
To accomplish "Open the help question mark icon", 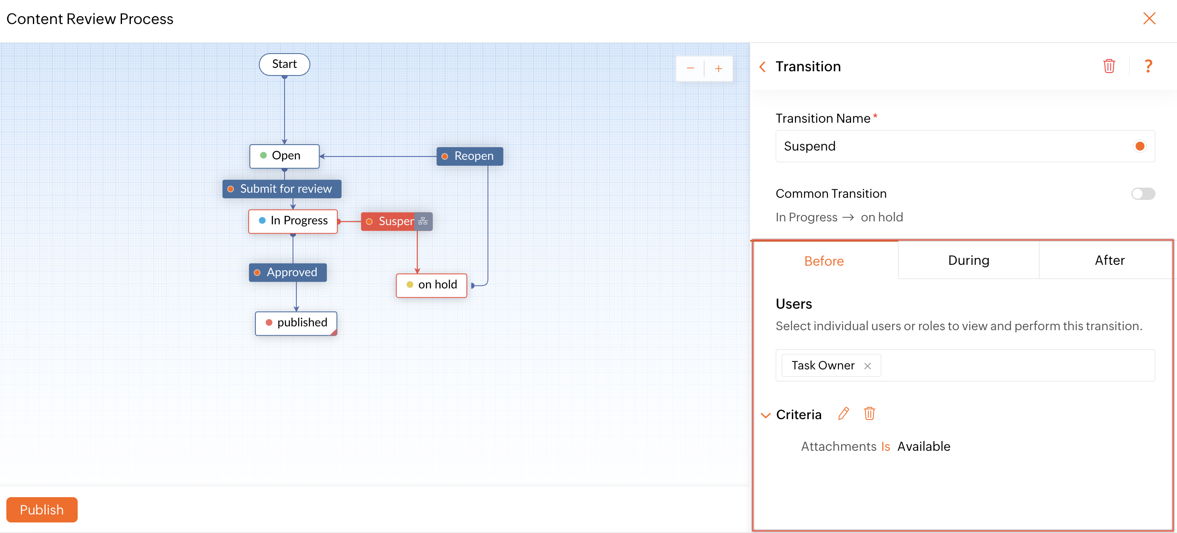I will coord(1148,66).
